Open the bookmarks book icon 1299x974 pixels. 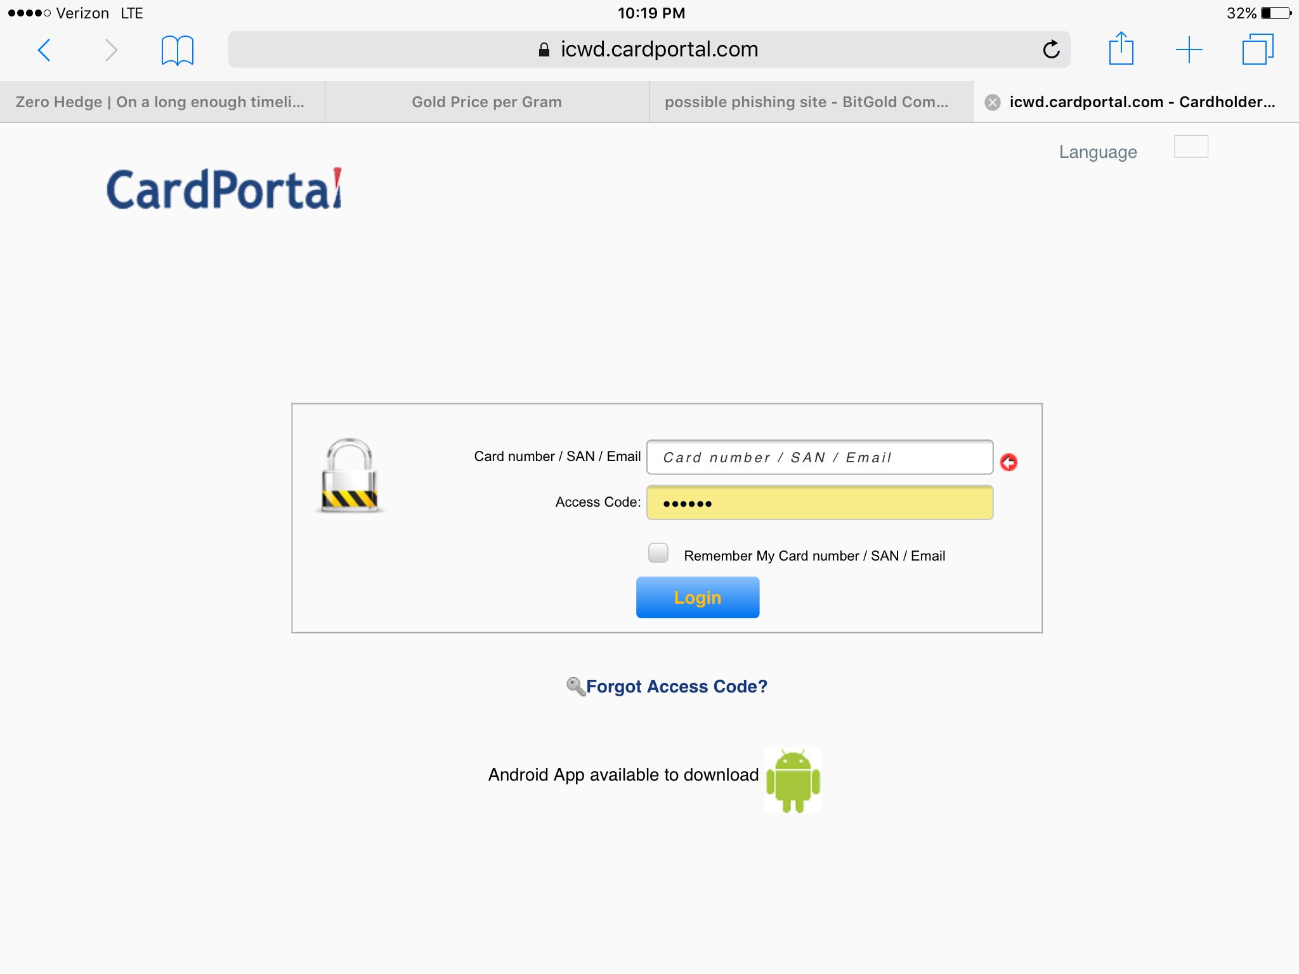pos(177,49)
